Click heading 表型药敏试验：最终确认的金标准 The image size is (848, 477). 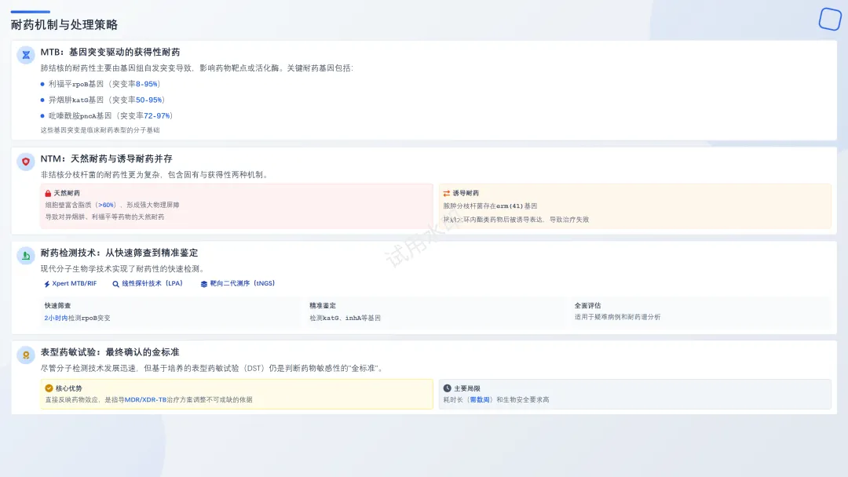pos(110,352)
